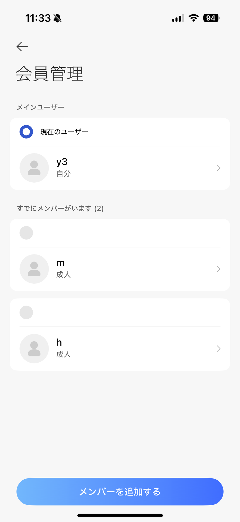Image resolution: width=240 pixels, height=522 pixels.
Task: Tap the 会員管理 page title
Action: click(50, 73)
